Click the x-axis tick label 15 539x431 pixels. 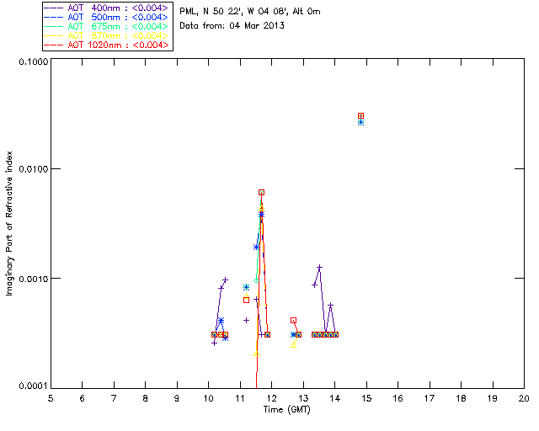click(366, 398)
